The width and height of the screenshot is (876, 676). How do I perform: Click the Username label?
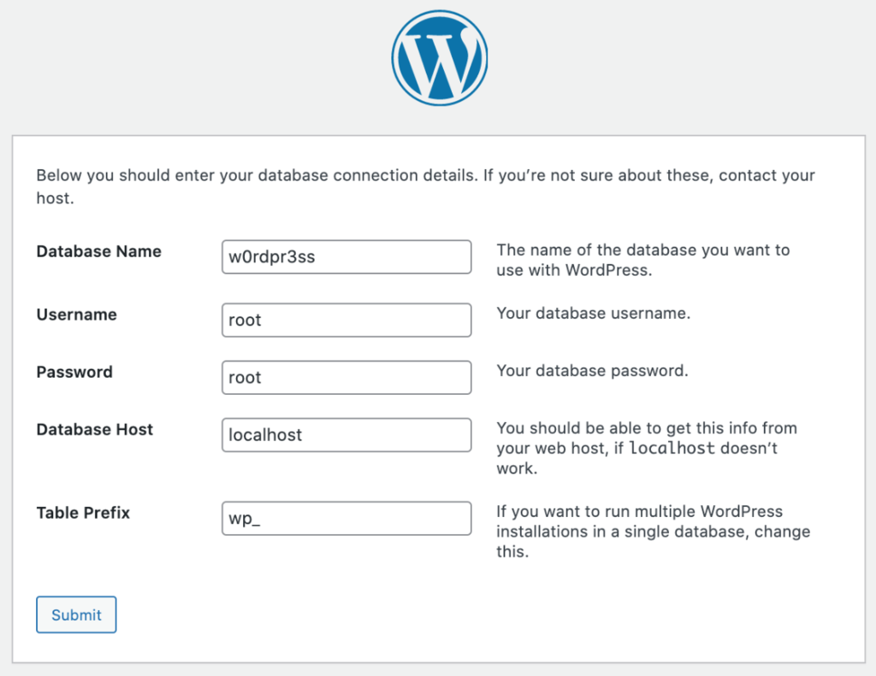point(76,314)
